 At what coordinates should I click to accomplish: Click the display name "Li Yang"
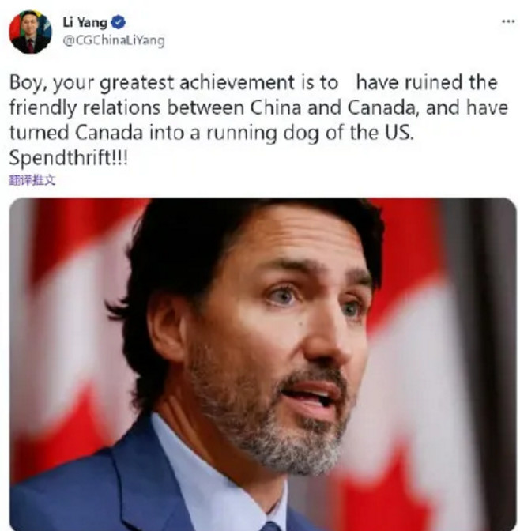[x=85, y=23]
